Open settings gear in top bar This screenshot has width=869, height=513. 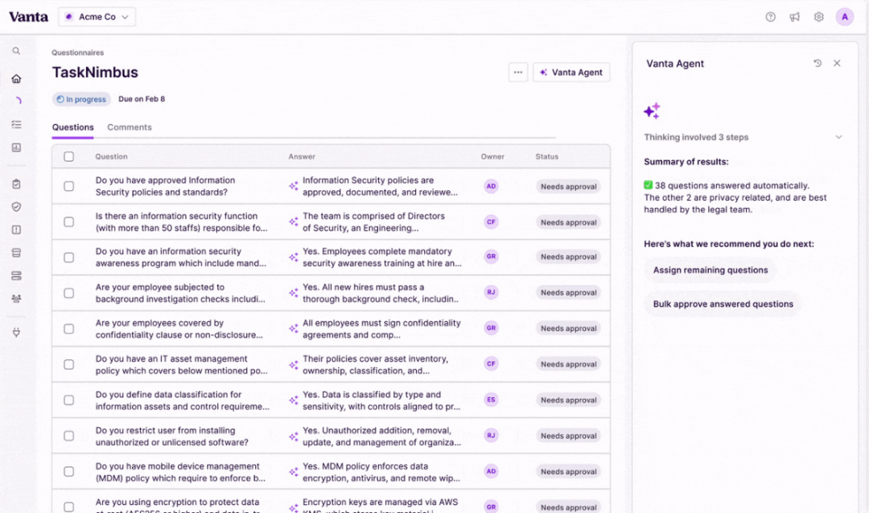tap(818, 17)
